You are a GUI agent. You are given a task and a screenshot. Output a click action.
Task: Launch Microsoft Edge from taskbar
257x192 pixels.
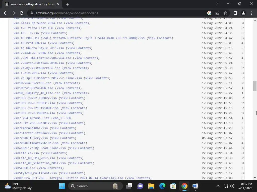pos(162,186)
